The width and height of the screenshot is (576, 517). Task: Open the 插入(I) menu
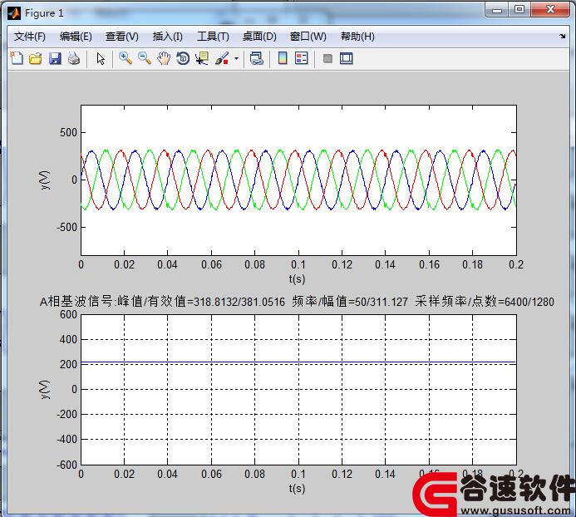(168, 37)
